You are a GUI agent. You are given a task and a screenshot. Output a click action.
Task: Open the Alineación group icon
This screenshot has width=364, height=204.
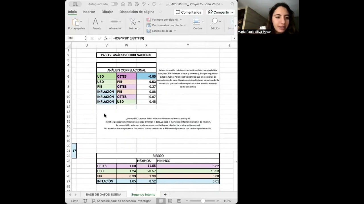pyautogui.click(x=114, y=22)
